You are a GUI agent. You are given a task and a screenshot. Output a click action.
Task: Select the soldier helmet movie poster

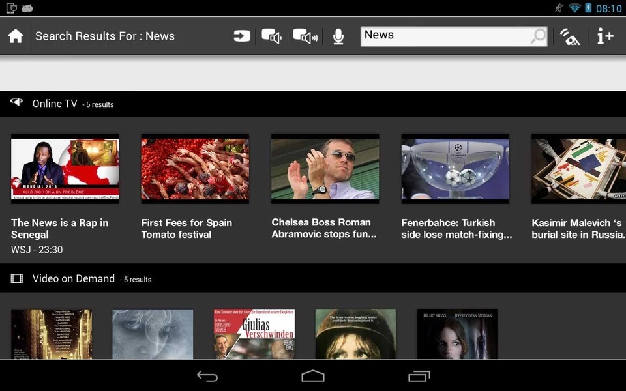click(356, 334)
